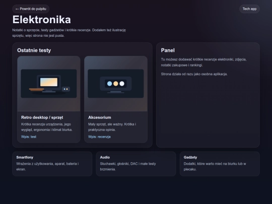Click the 'Wpis: test' link

pos(29,137)
